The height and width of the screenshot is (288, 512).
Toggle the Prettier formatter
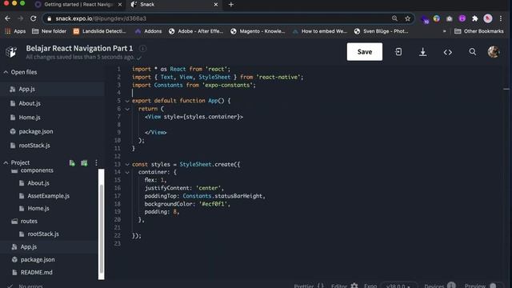[309, 286]
